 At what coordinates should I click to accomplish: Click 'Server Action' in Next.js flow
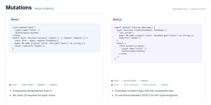130,81
